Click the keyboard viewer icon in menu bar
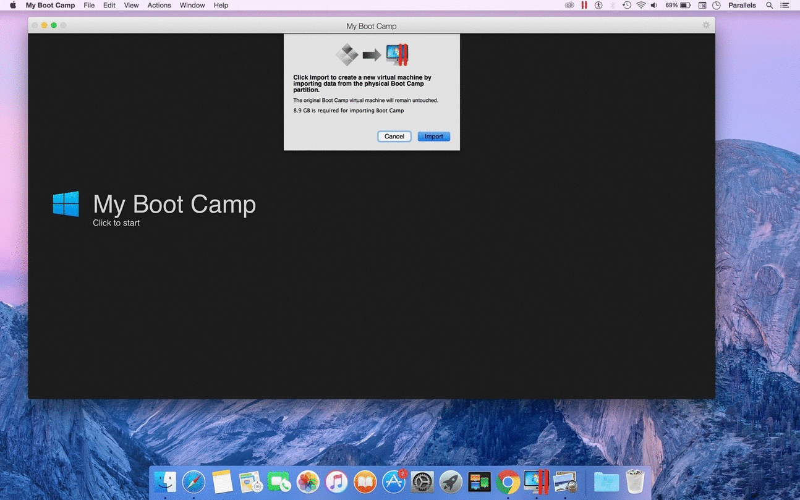The image size is (800, 500). coord(702,5)
